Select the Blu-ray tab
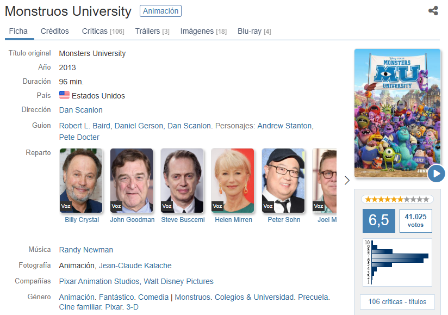The image size is (448, 315). coord(254,31)
